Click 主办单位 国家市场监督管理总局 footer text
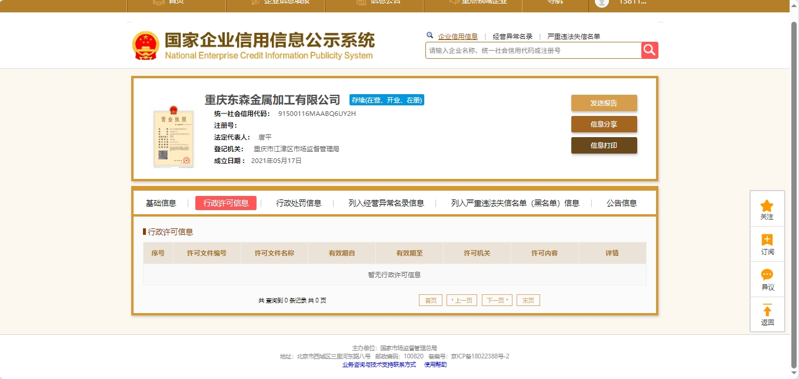The height and width of the screenshot is (379, 799). pyautogui.click(x=394, y=348)
